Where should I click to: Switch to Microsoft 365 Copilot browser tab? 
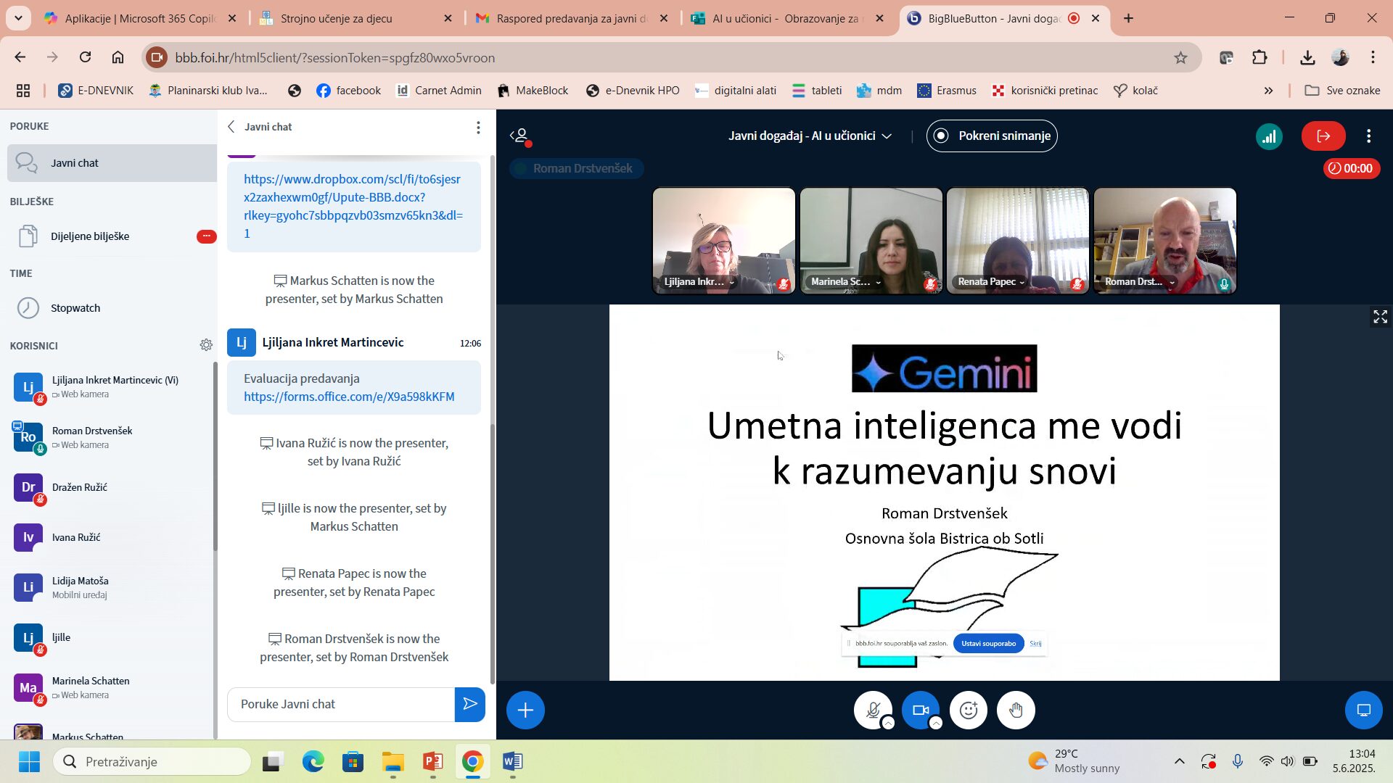coord(141,19)
